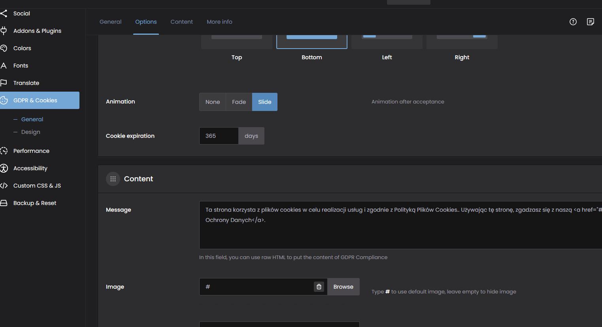Click the Bottom position label
The width and height of the screenshot is (602, 327).
point(312,57)
